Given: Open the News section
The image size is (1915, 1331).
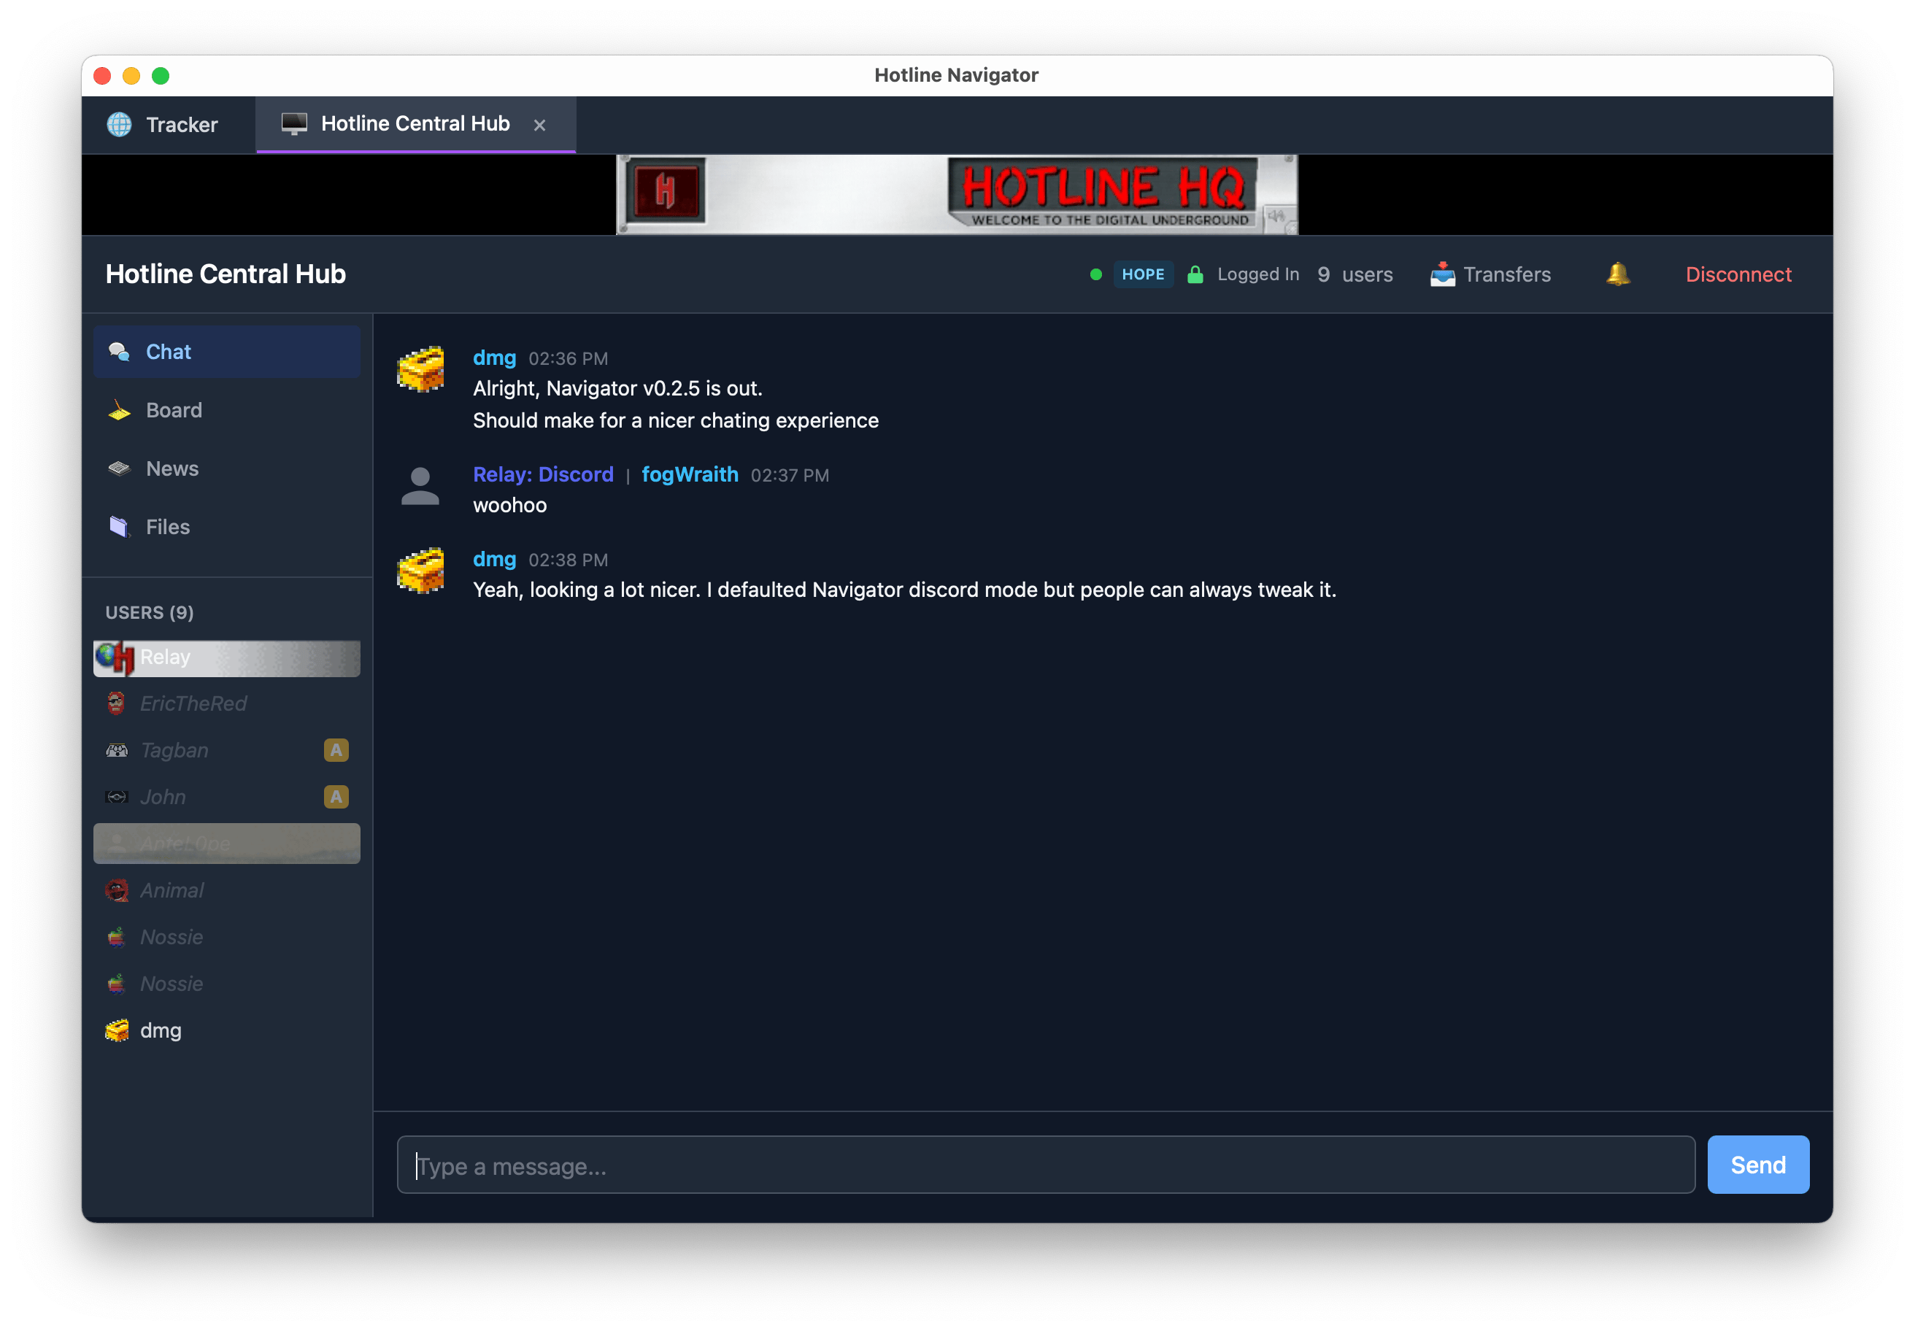Looking at the screenshot, I should [227, 468].
